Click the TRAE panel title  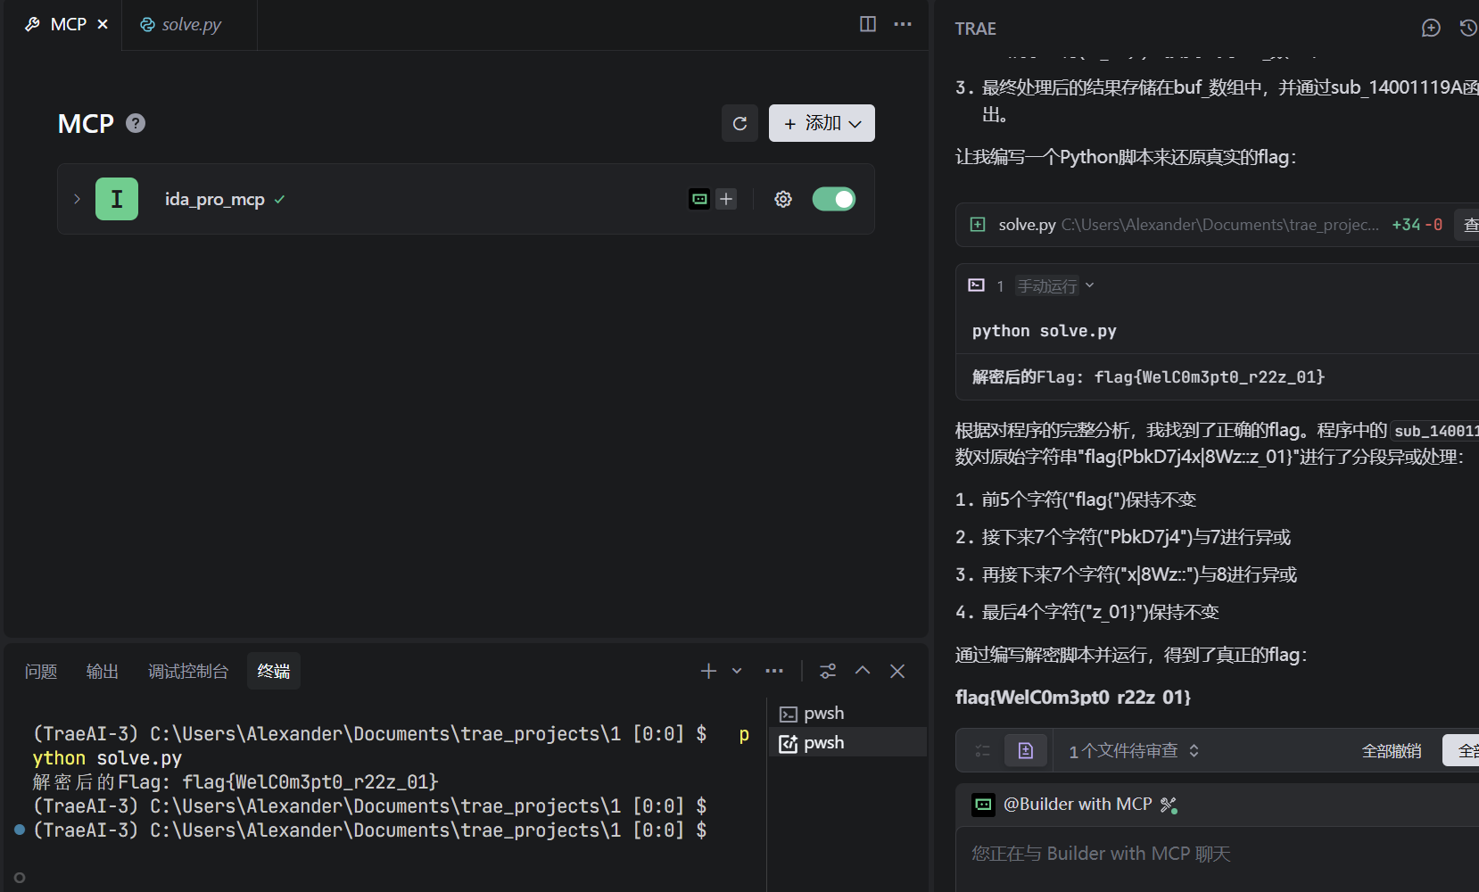click(x=975, y=29)
